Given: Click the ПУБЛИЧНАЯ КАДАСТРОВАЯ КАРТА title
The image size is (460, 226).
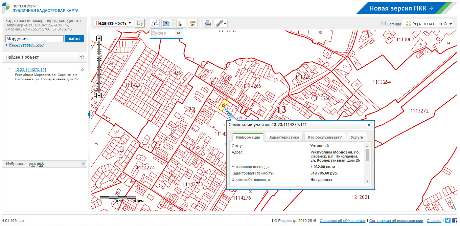Looking at the screenshot, I should pyautogui.click(x=45, y=11).
